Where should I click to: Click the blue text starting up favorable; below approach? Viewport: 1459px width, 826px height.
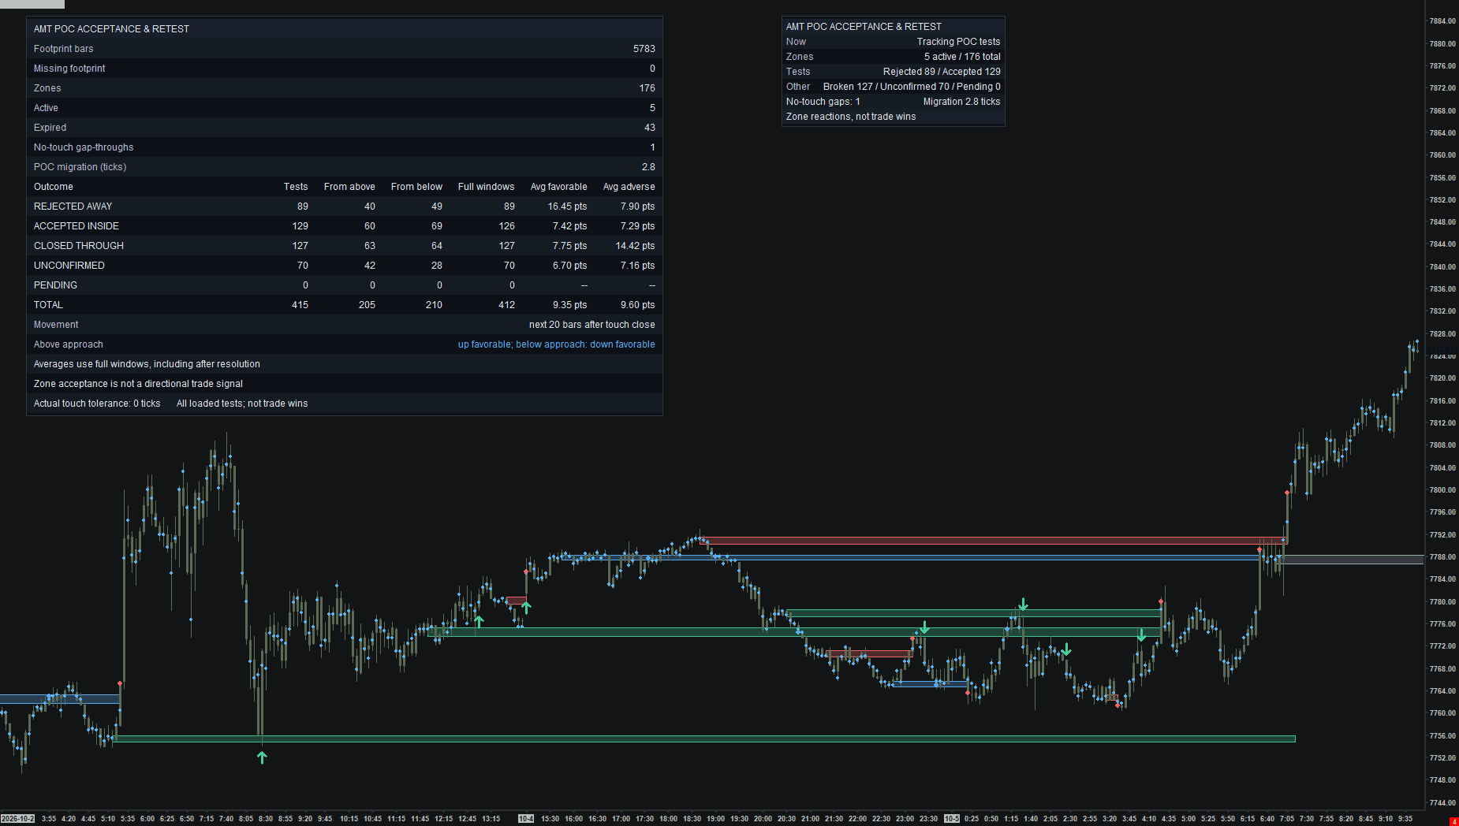point(556,344)
